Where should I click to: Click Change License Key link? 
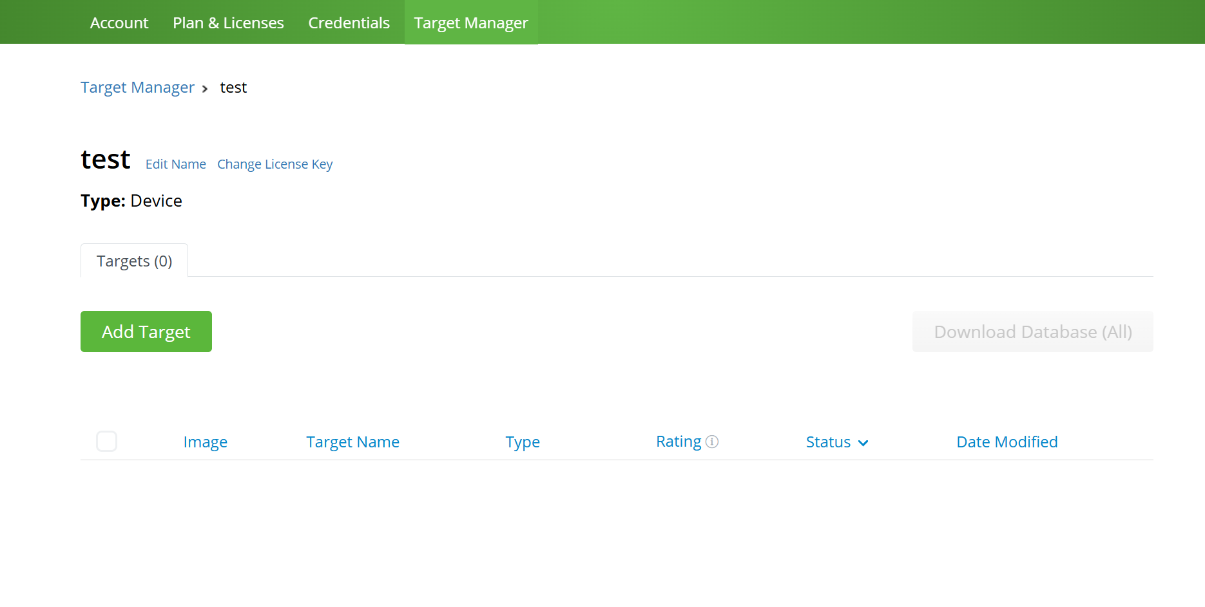tap(275, 164)
